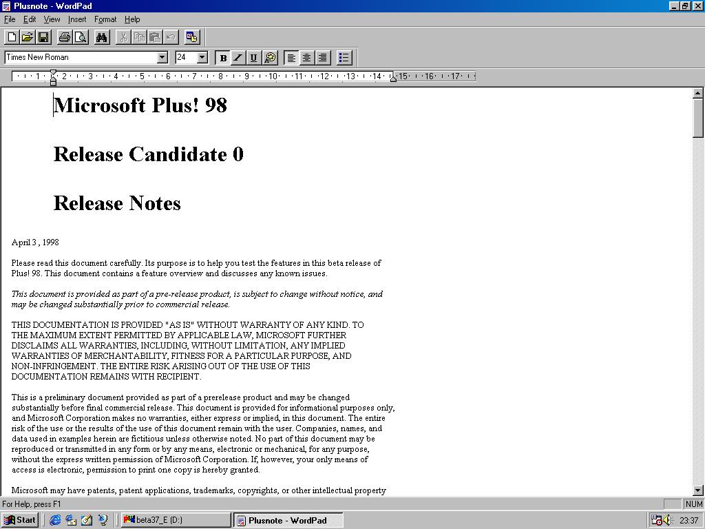Click the Find binoculars icon

102,37
